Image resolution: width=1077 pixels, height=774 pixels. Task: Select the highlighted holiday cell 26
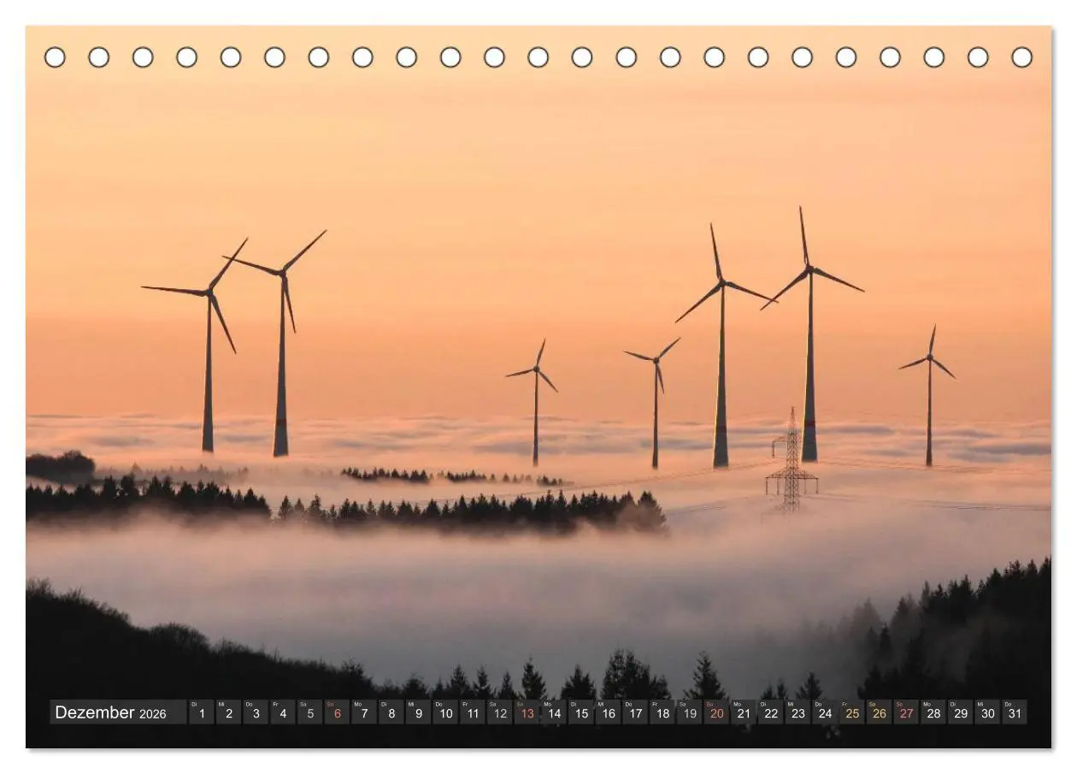(x=880, y=712)
